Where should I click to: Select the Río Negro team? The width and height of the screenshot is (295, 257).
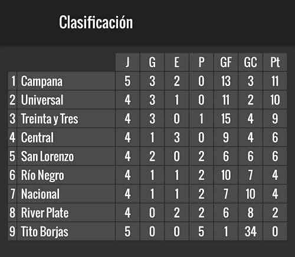42,175
